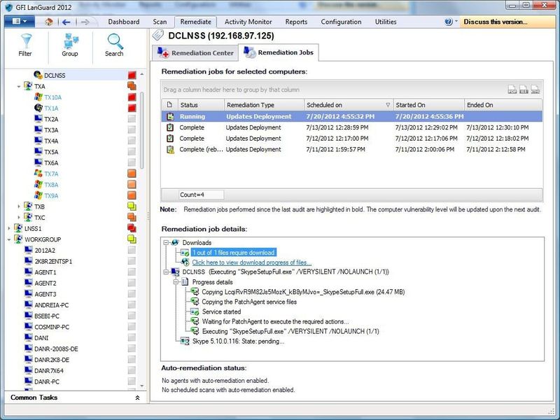This screenshot has width=560, height=420.
Task: Collapse the Downloads node
Action: pyautogui.click(x=166, y=242)
